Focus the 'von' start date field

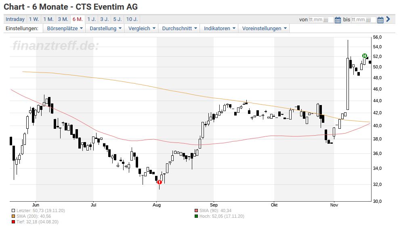(321, 20)
